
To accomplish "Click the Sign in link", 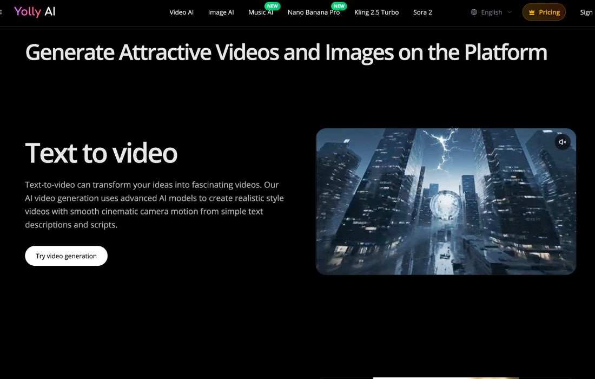I will point(586,12).
